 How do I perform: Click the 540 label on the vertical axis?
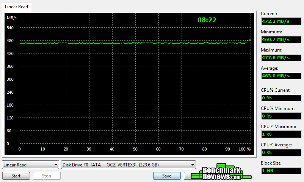(x=10, y=28)
